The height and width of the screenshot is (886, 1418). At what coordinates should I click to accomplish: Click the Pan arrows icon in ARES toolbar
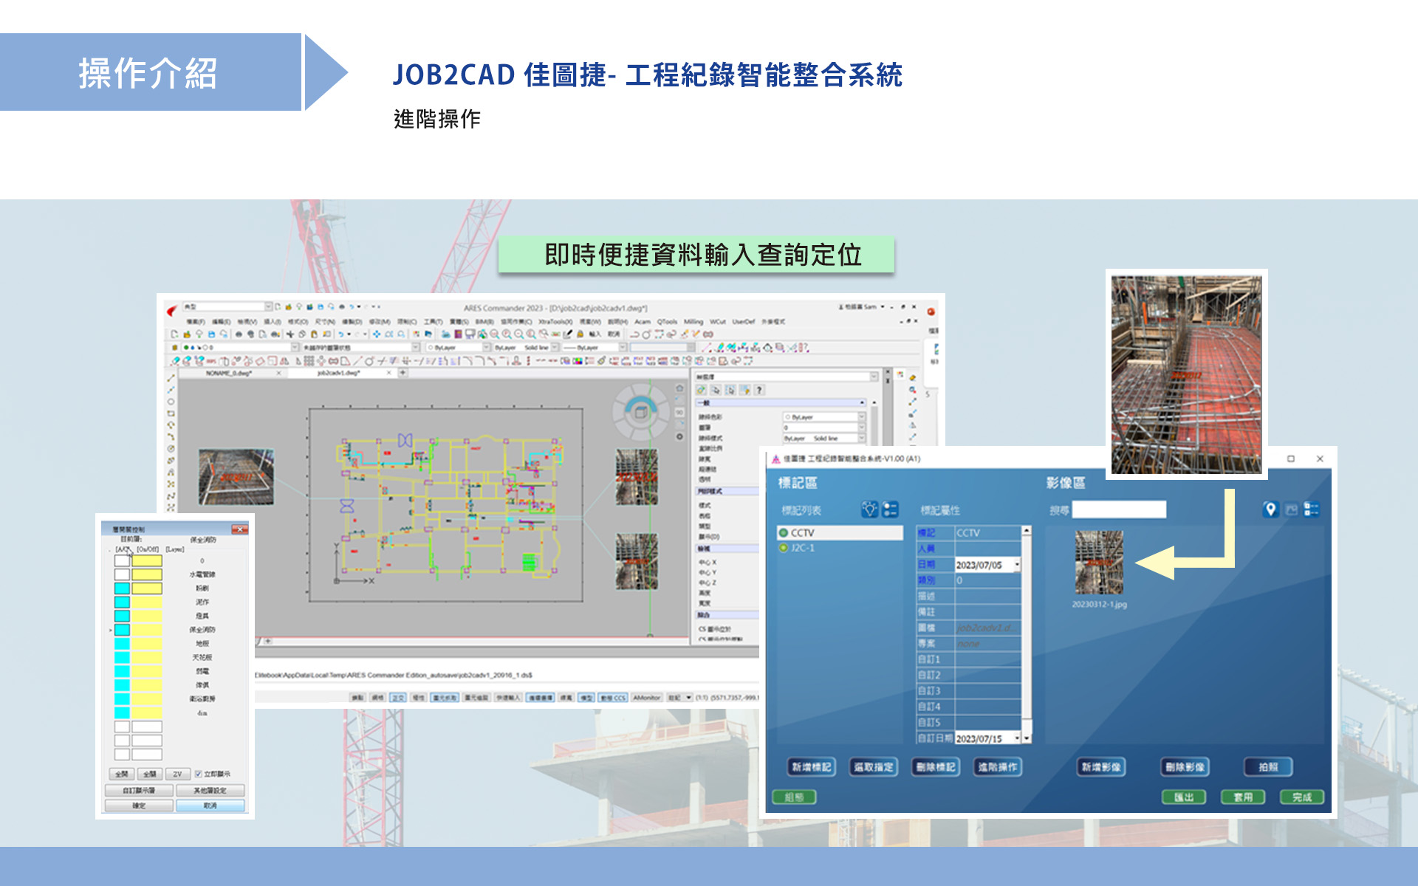pyautogui.click(x=377, y=334)
